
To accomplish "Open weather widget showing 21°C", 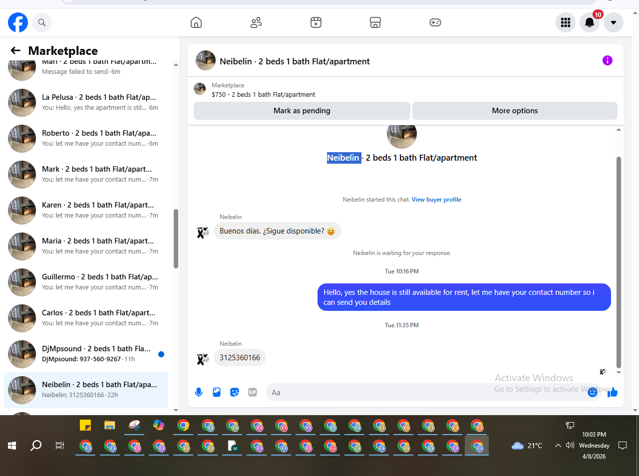I will click(527, 446).
